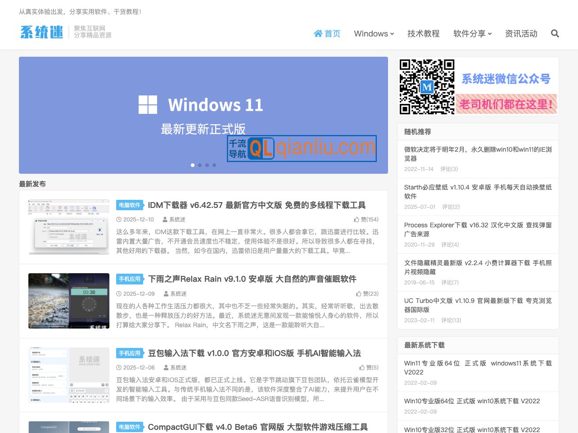Open the 技术教程 menu item
The image size is (578, 433).
(x=423, y=34)
